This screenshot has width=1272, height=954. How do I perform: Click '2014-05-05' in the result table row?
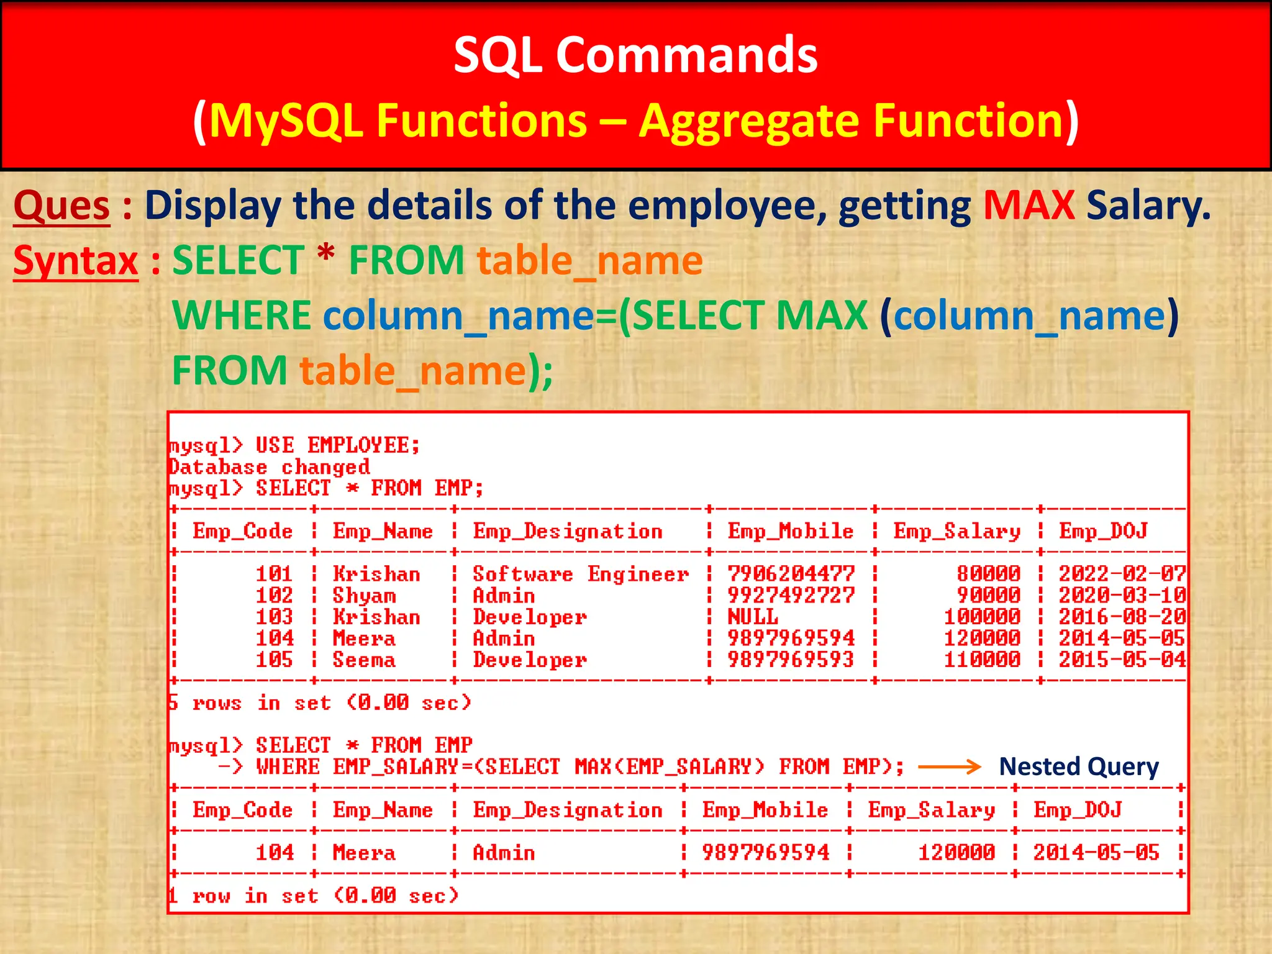[1097, 852]
